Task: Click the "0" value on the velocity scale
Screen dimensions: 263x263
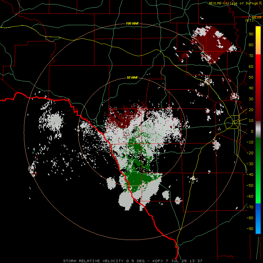Action: click(252, 131)
